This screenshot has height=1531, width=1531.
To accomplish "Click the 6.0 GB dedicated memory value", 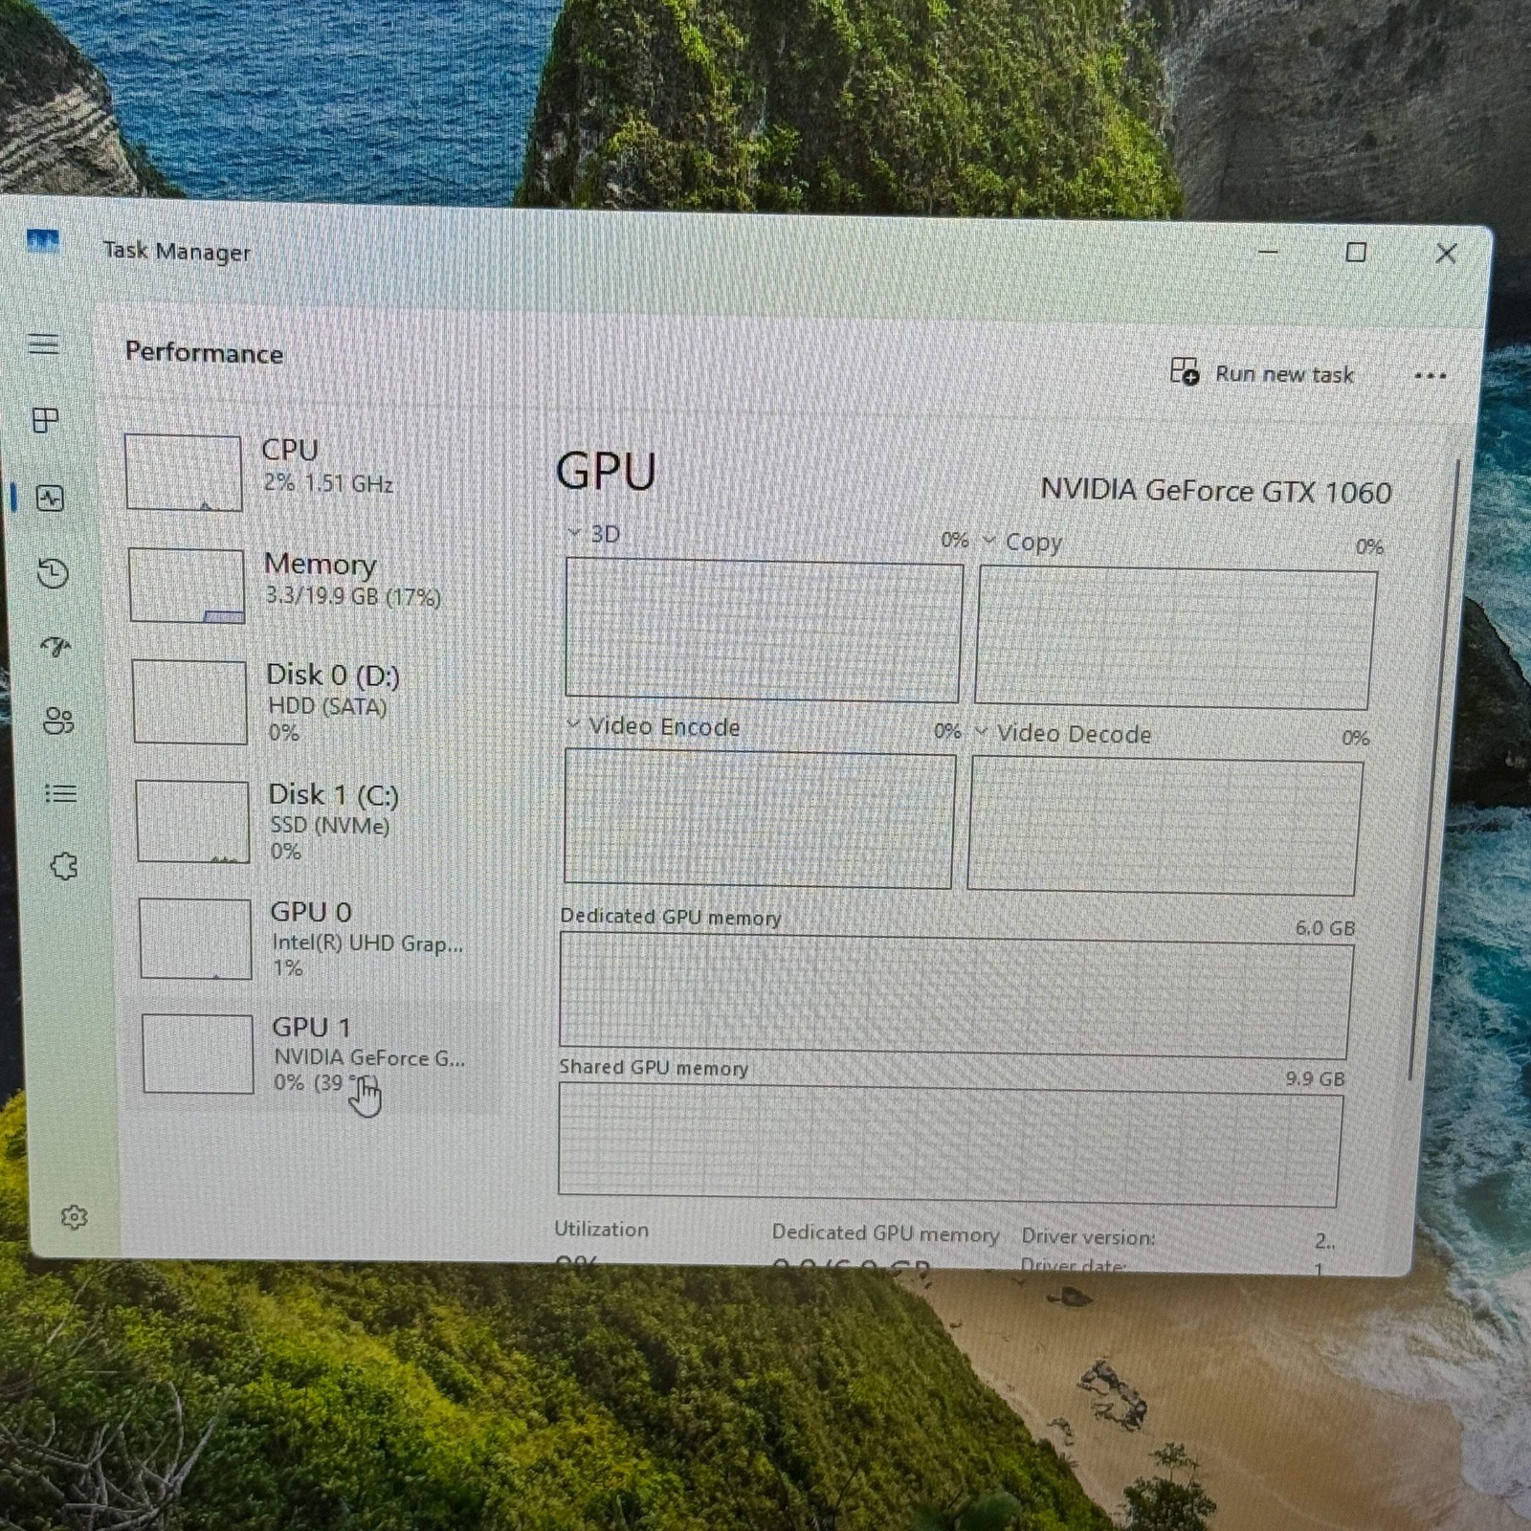I will click(1325, 928).
